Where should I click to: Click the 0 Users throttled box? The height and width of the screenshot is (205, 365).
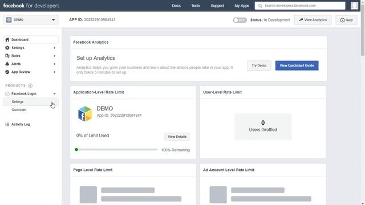[x=263, y=126]
